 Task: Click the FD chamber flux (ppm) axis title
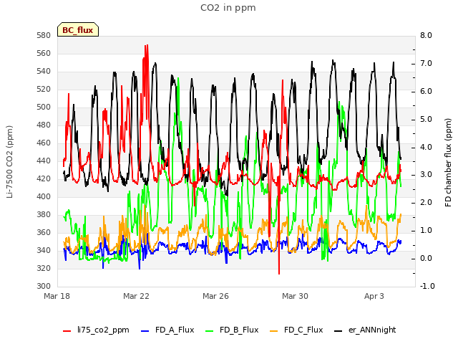448,163
